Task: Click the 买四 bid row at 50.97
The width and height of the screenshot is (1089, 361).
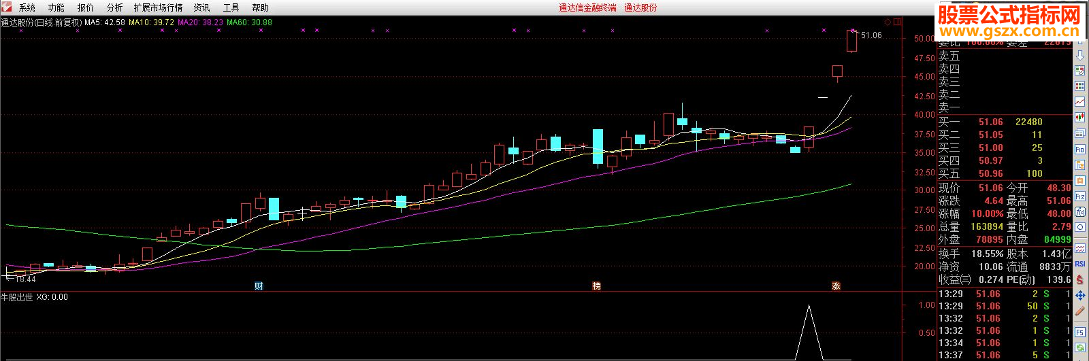Action: (1005, 160)
